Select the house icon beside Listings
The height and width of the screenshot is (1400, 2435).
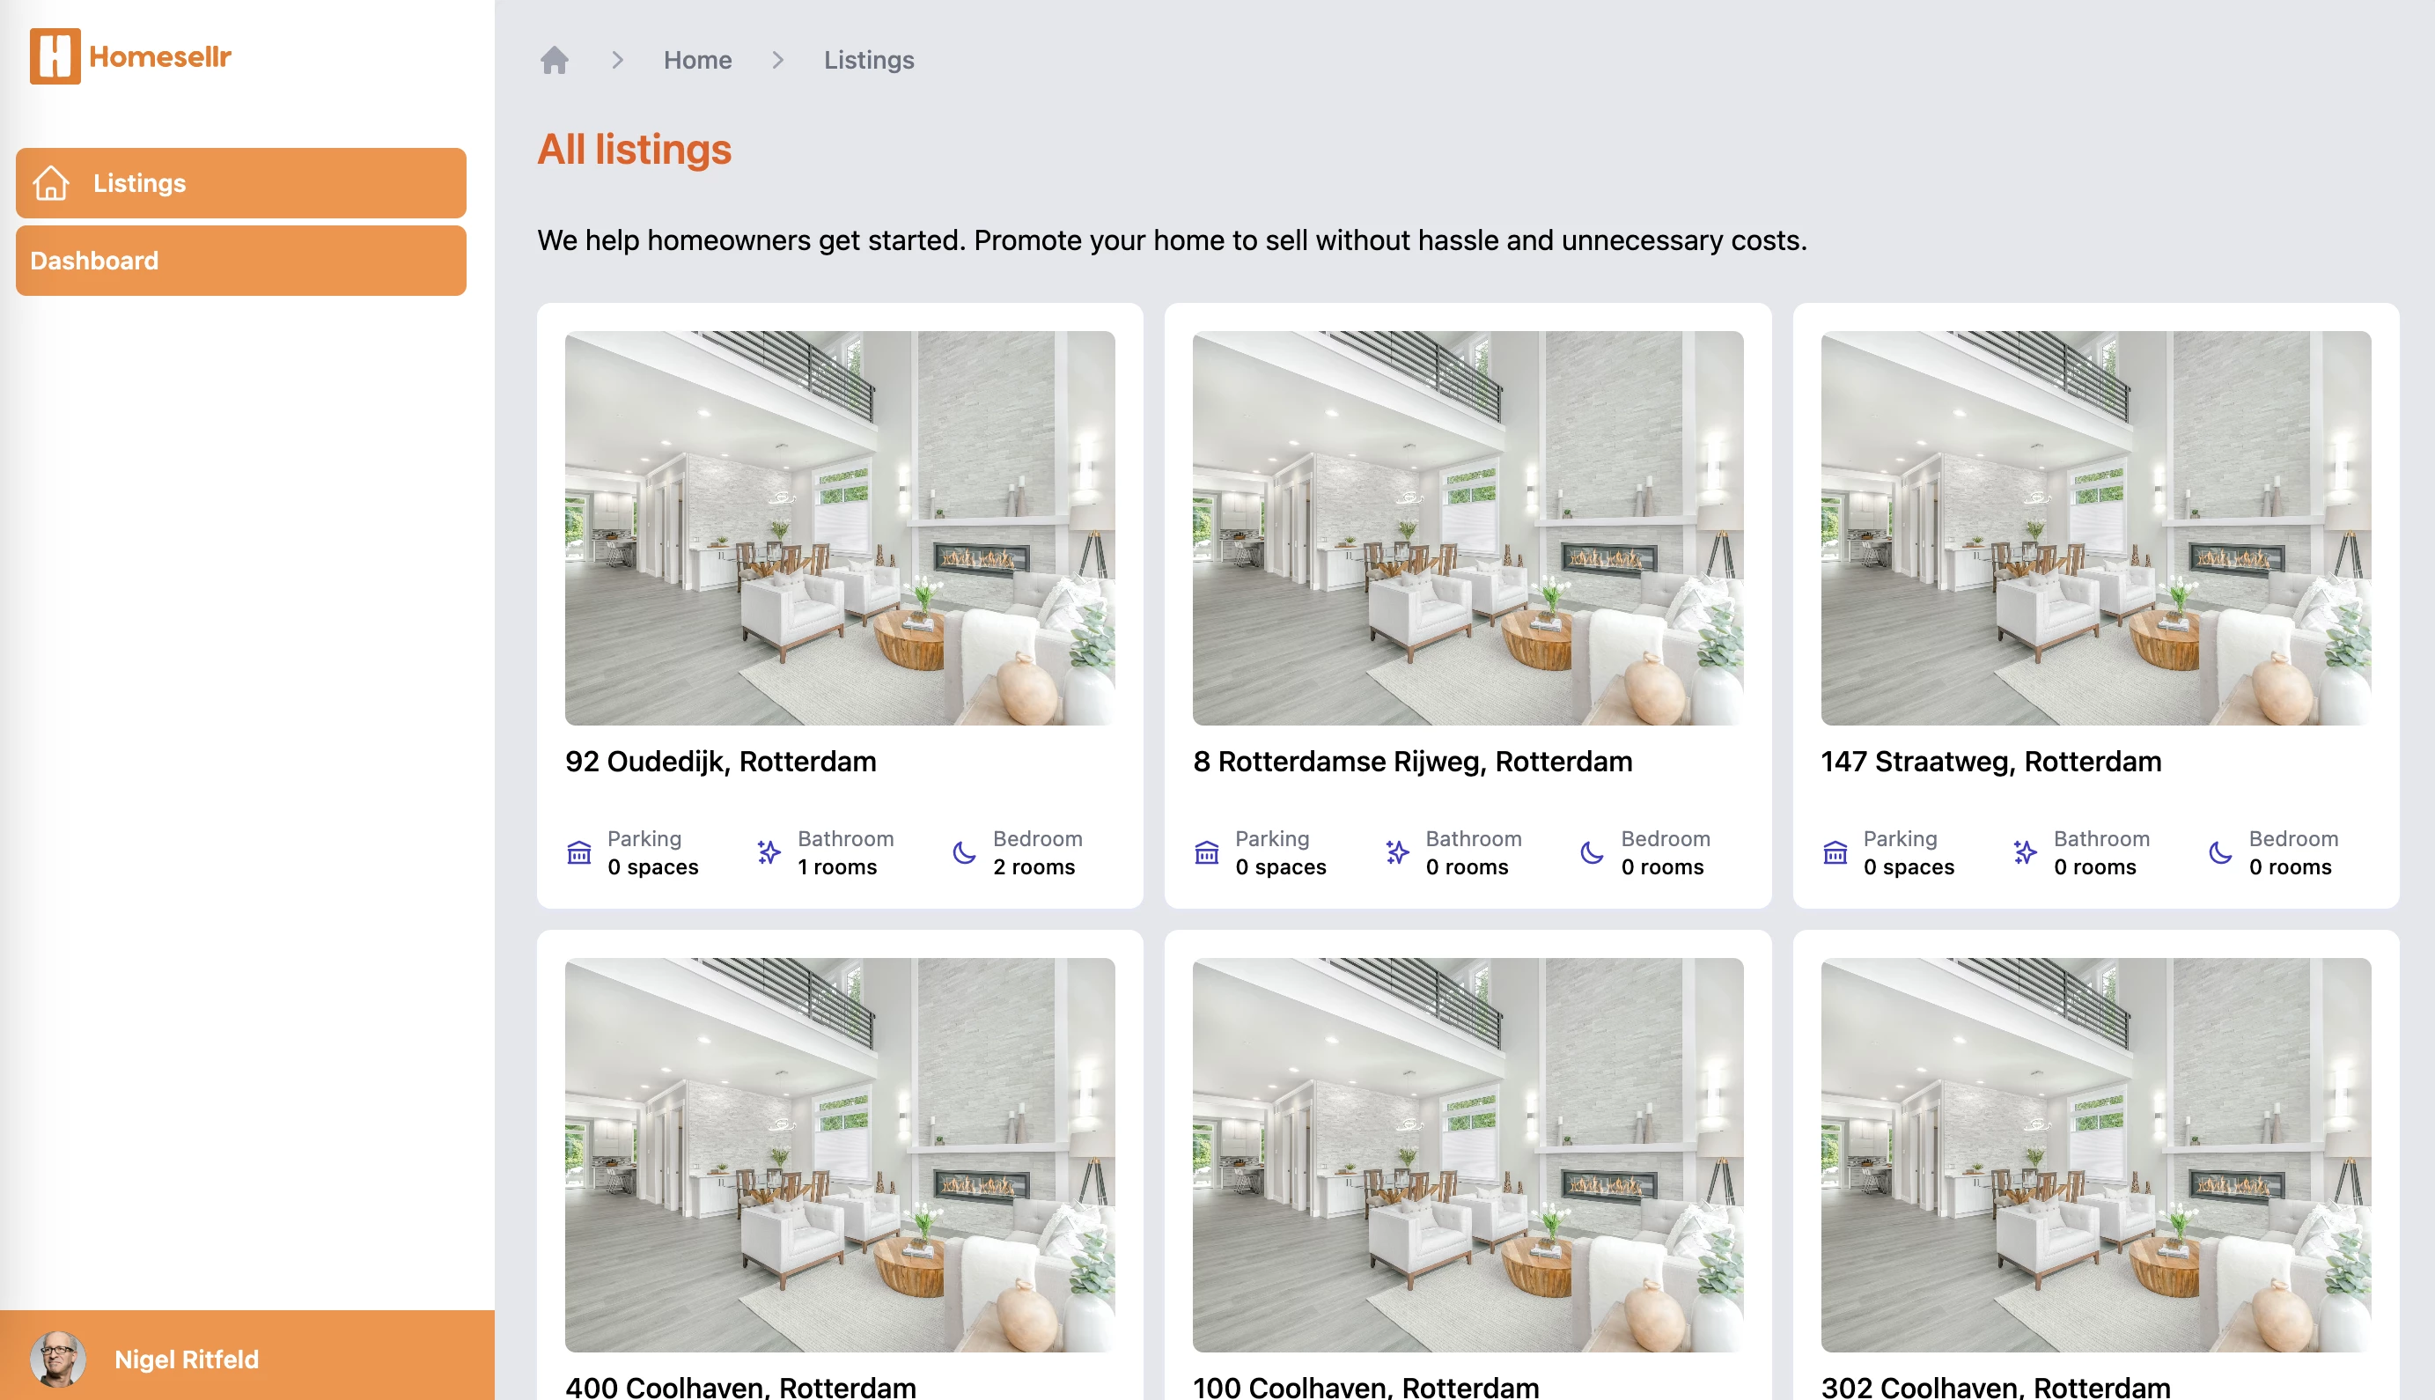point(51,182)
